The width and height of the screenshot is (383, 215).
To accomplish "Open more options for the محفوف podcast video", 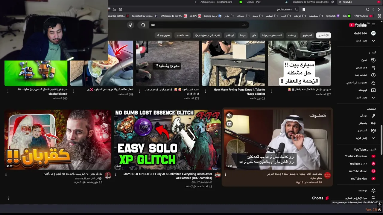I will (225, 174).
